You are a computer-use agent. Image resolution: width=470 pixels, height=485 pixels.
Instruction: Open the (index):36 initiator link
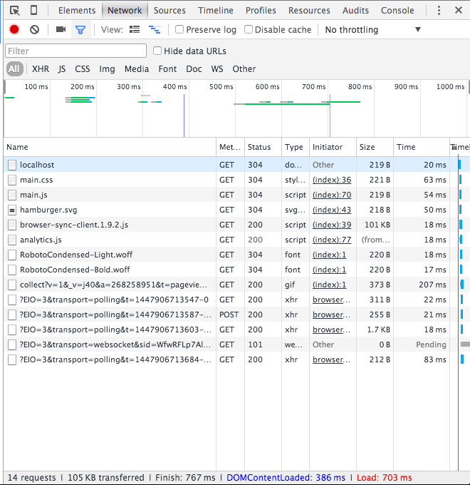332,180
